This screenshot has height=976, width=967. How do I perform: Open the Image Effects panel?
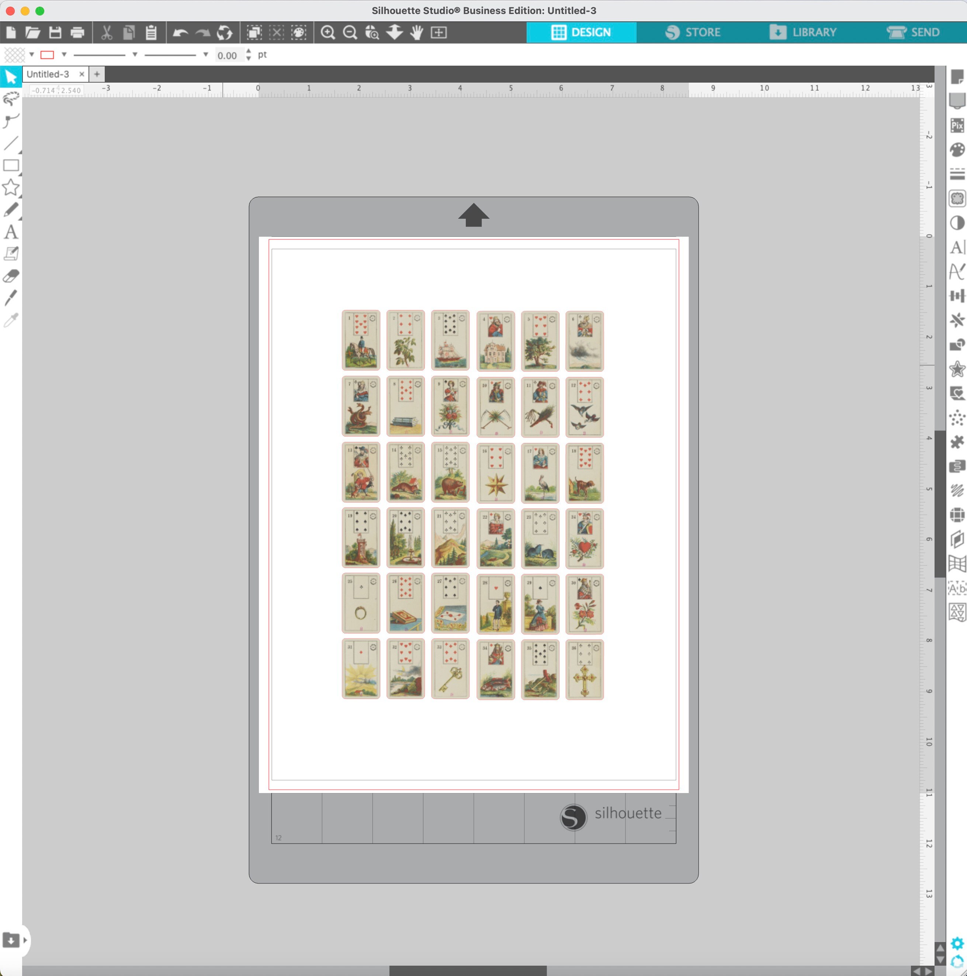[957, 223]
